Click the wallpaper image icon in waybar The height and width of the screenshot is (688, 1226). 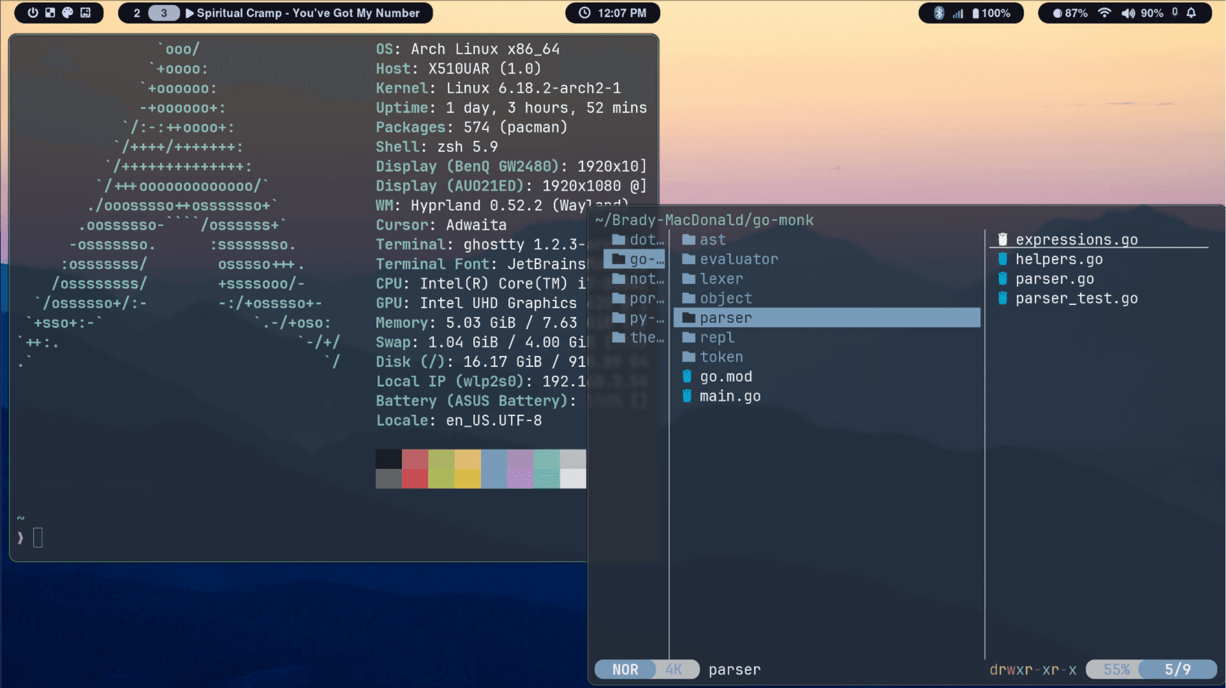[85, 13]
